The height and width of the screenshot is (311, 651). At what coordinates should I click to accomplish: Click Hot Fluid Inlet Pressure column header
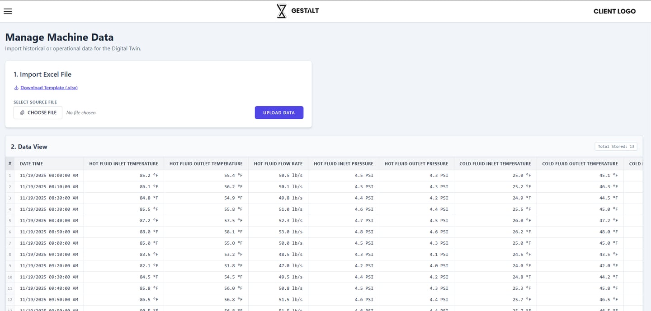click(x=344, y=163)
